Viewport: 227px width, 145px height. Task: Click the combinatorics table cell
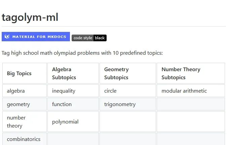25,139
